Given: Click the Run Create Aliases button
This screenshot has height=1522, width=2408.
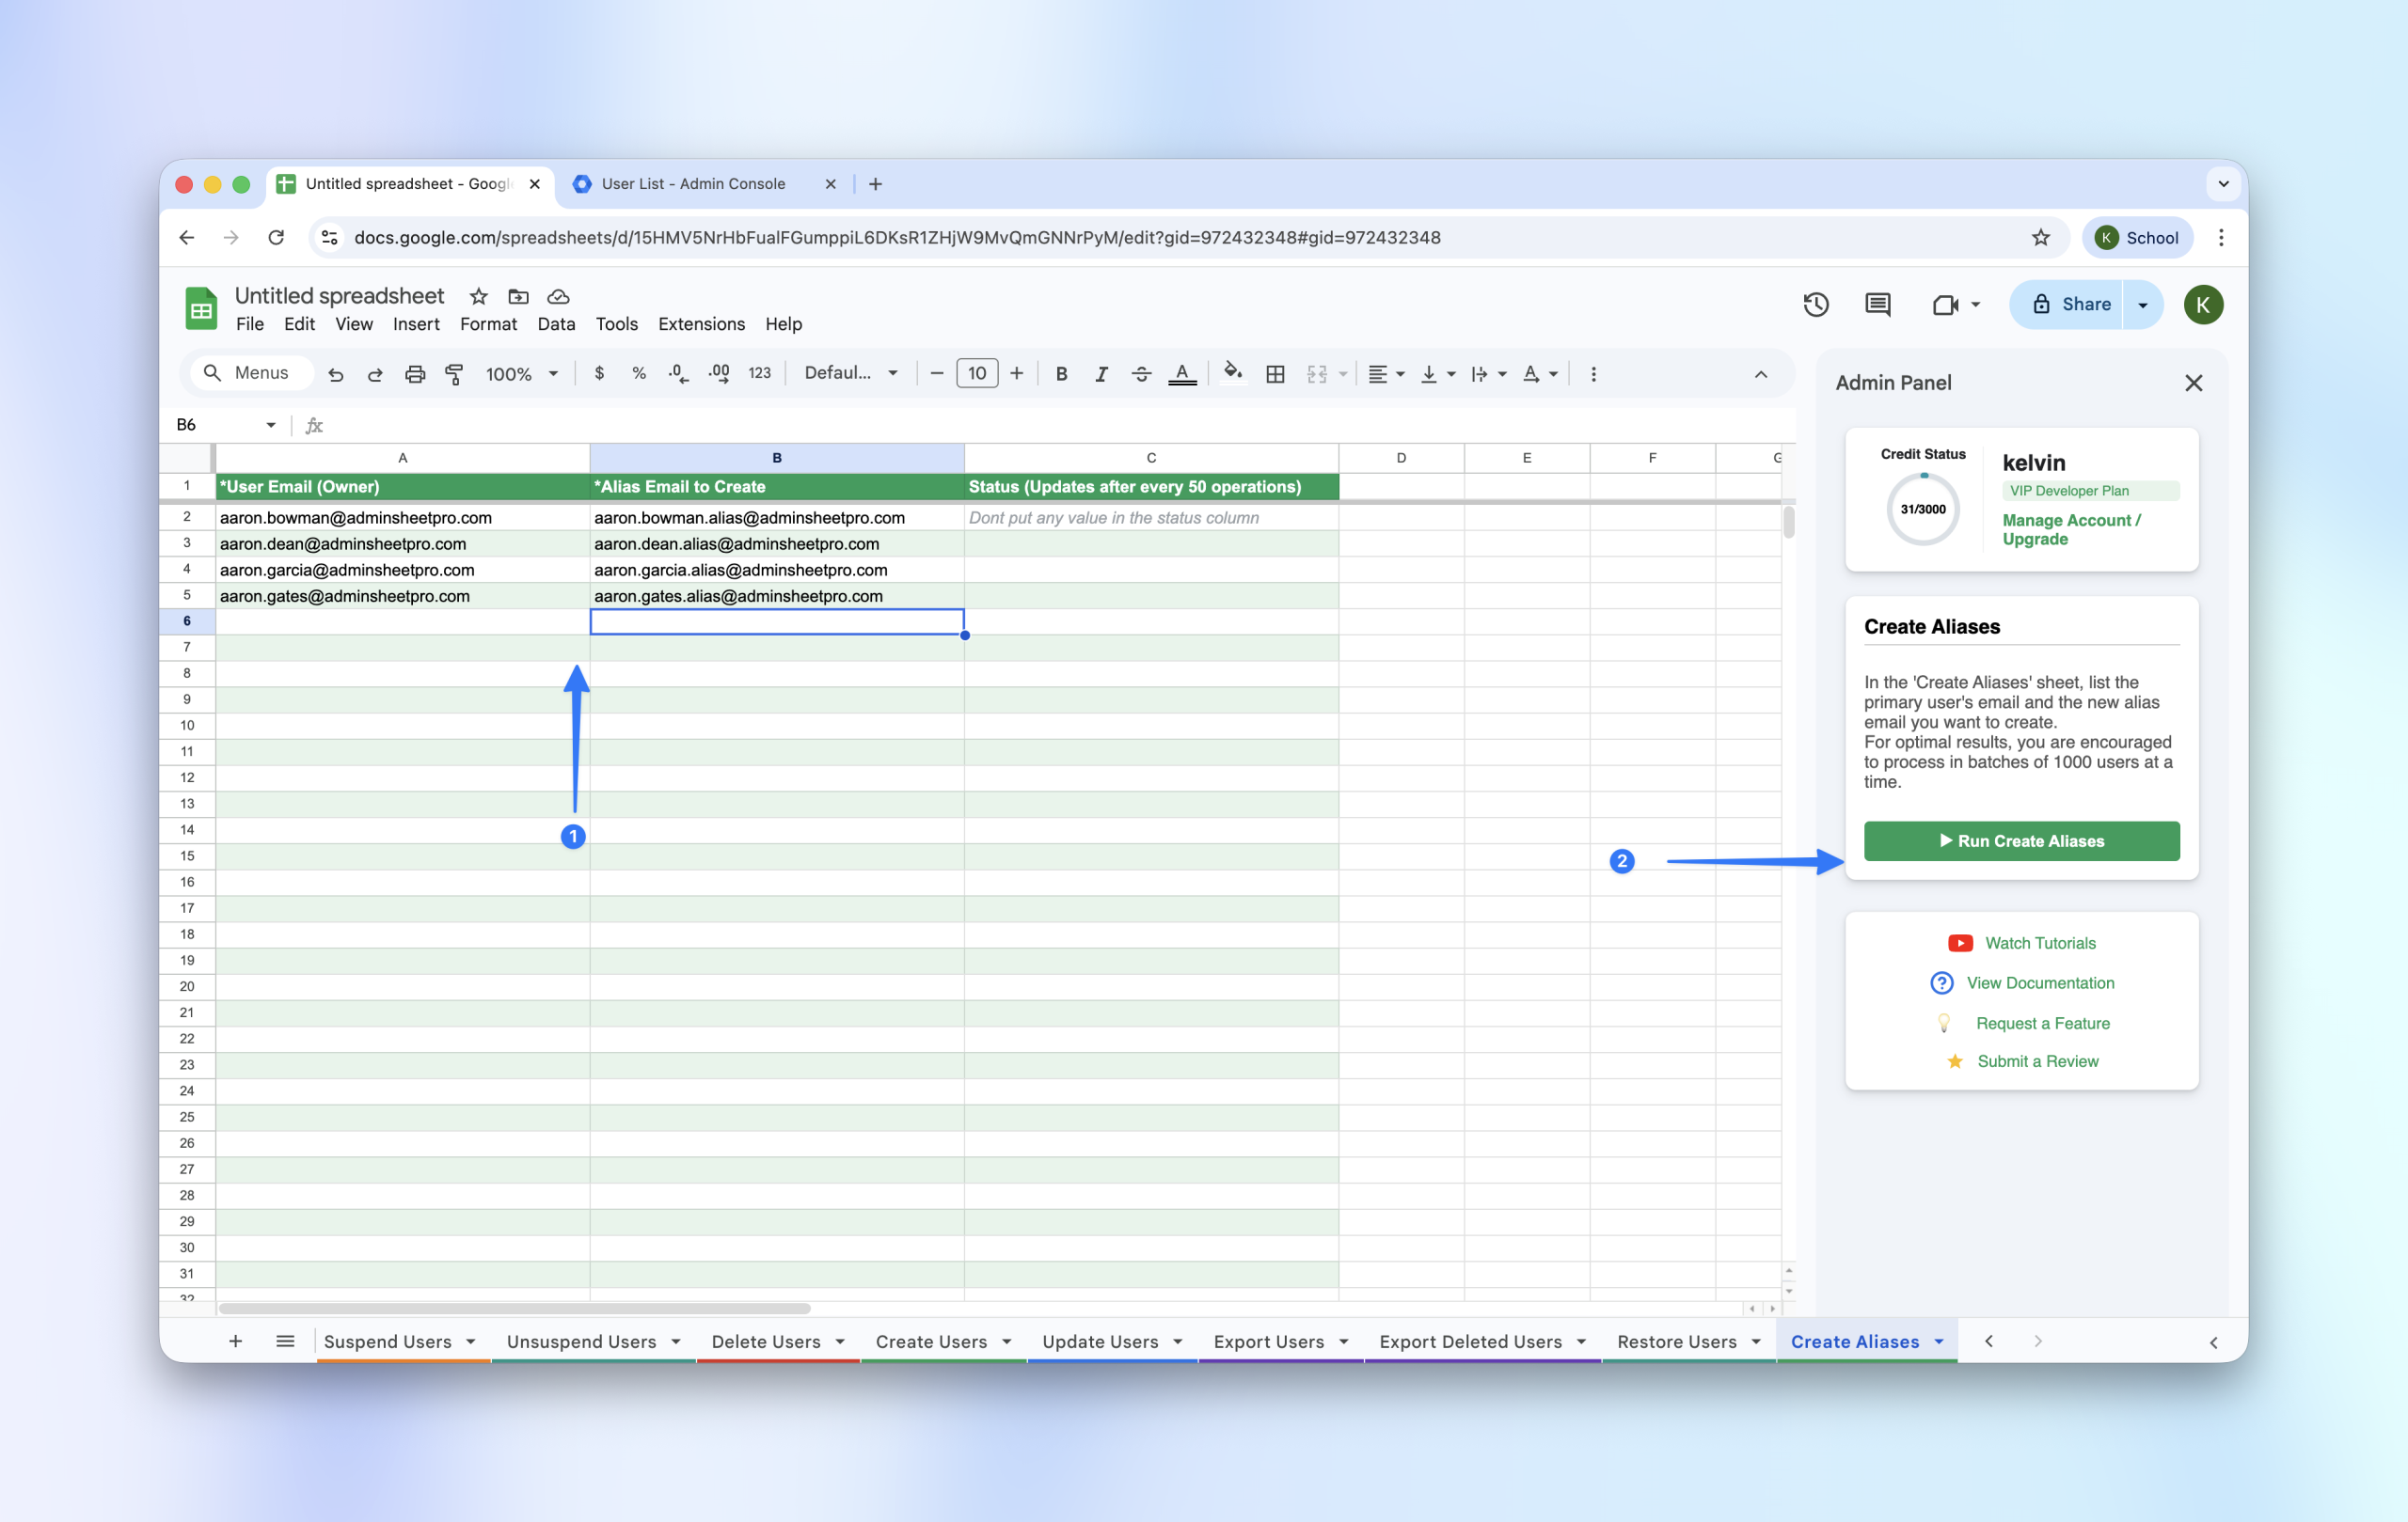Looking at the screenshot, I should [x=2021, y=841].
